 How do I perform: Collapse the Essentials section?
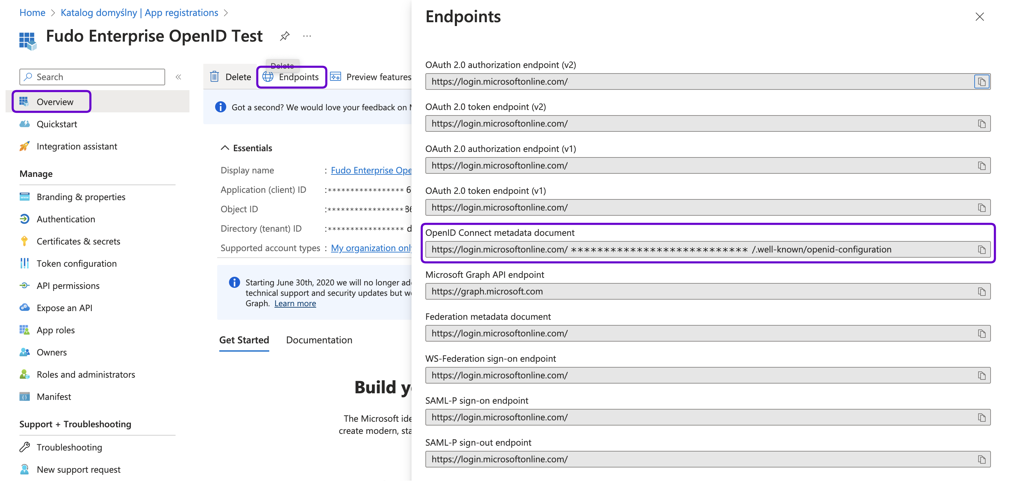coord(225,148)
